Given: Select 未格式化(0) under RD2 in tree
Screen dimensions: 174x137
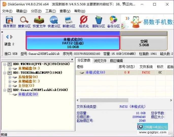Looking at the screenshot, I should (x=28, y=94).
